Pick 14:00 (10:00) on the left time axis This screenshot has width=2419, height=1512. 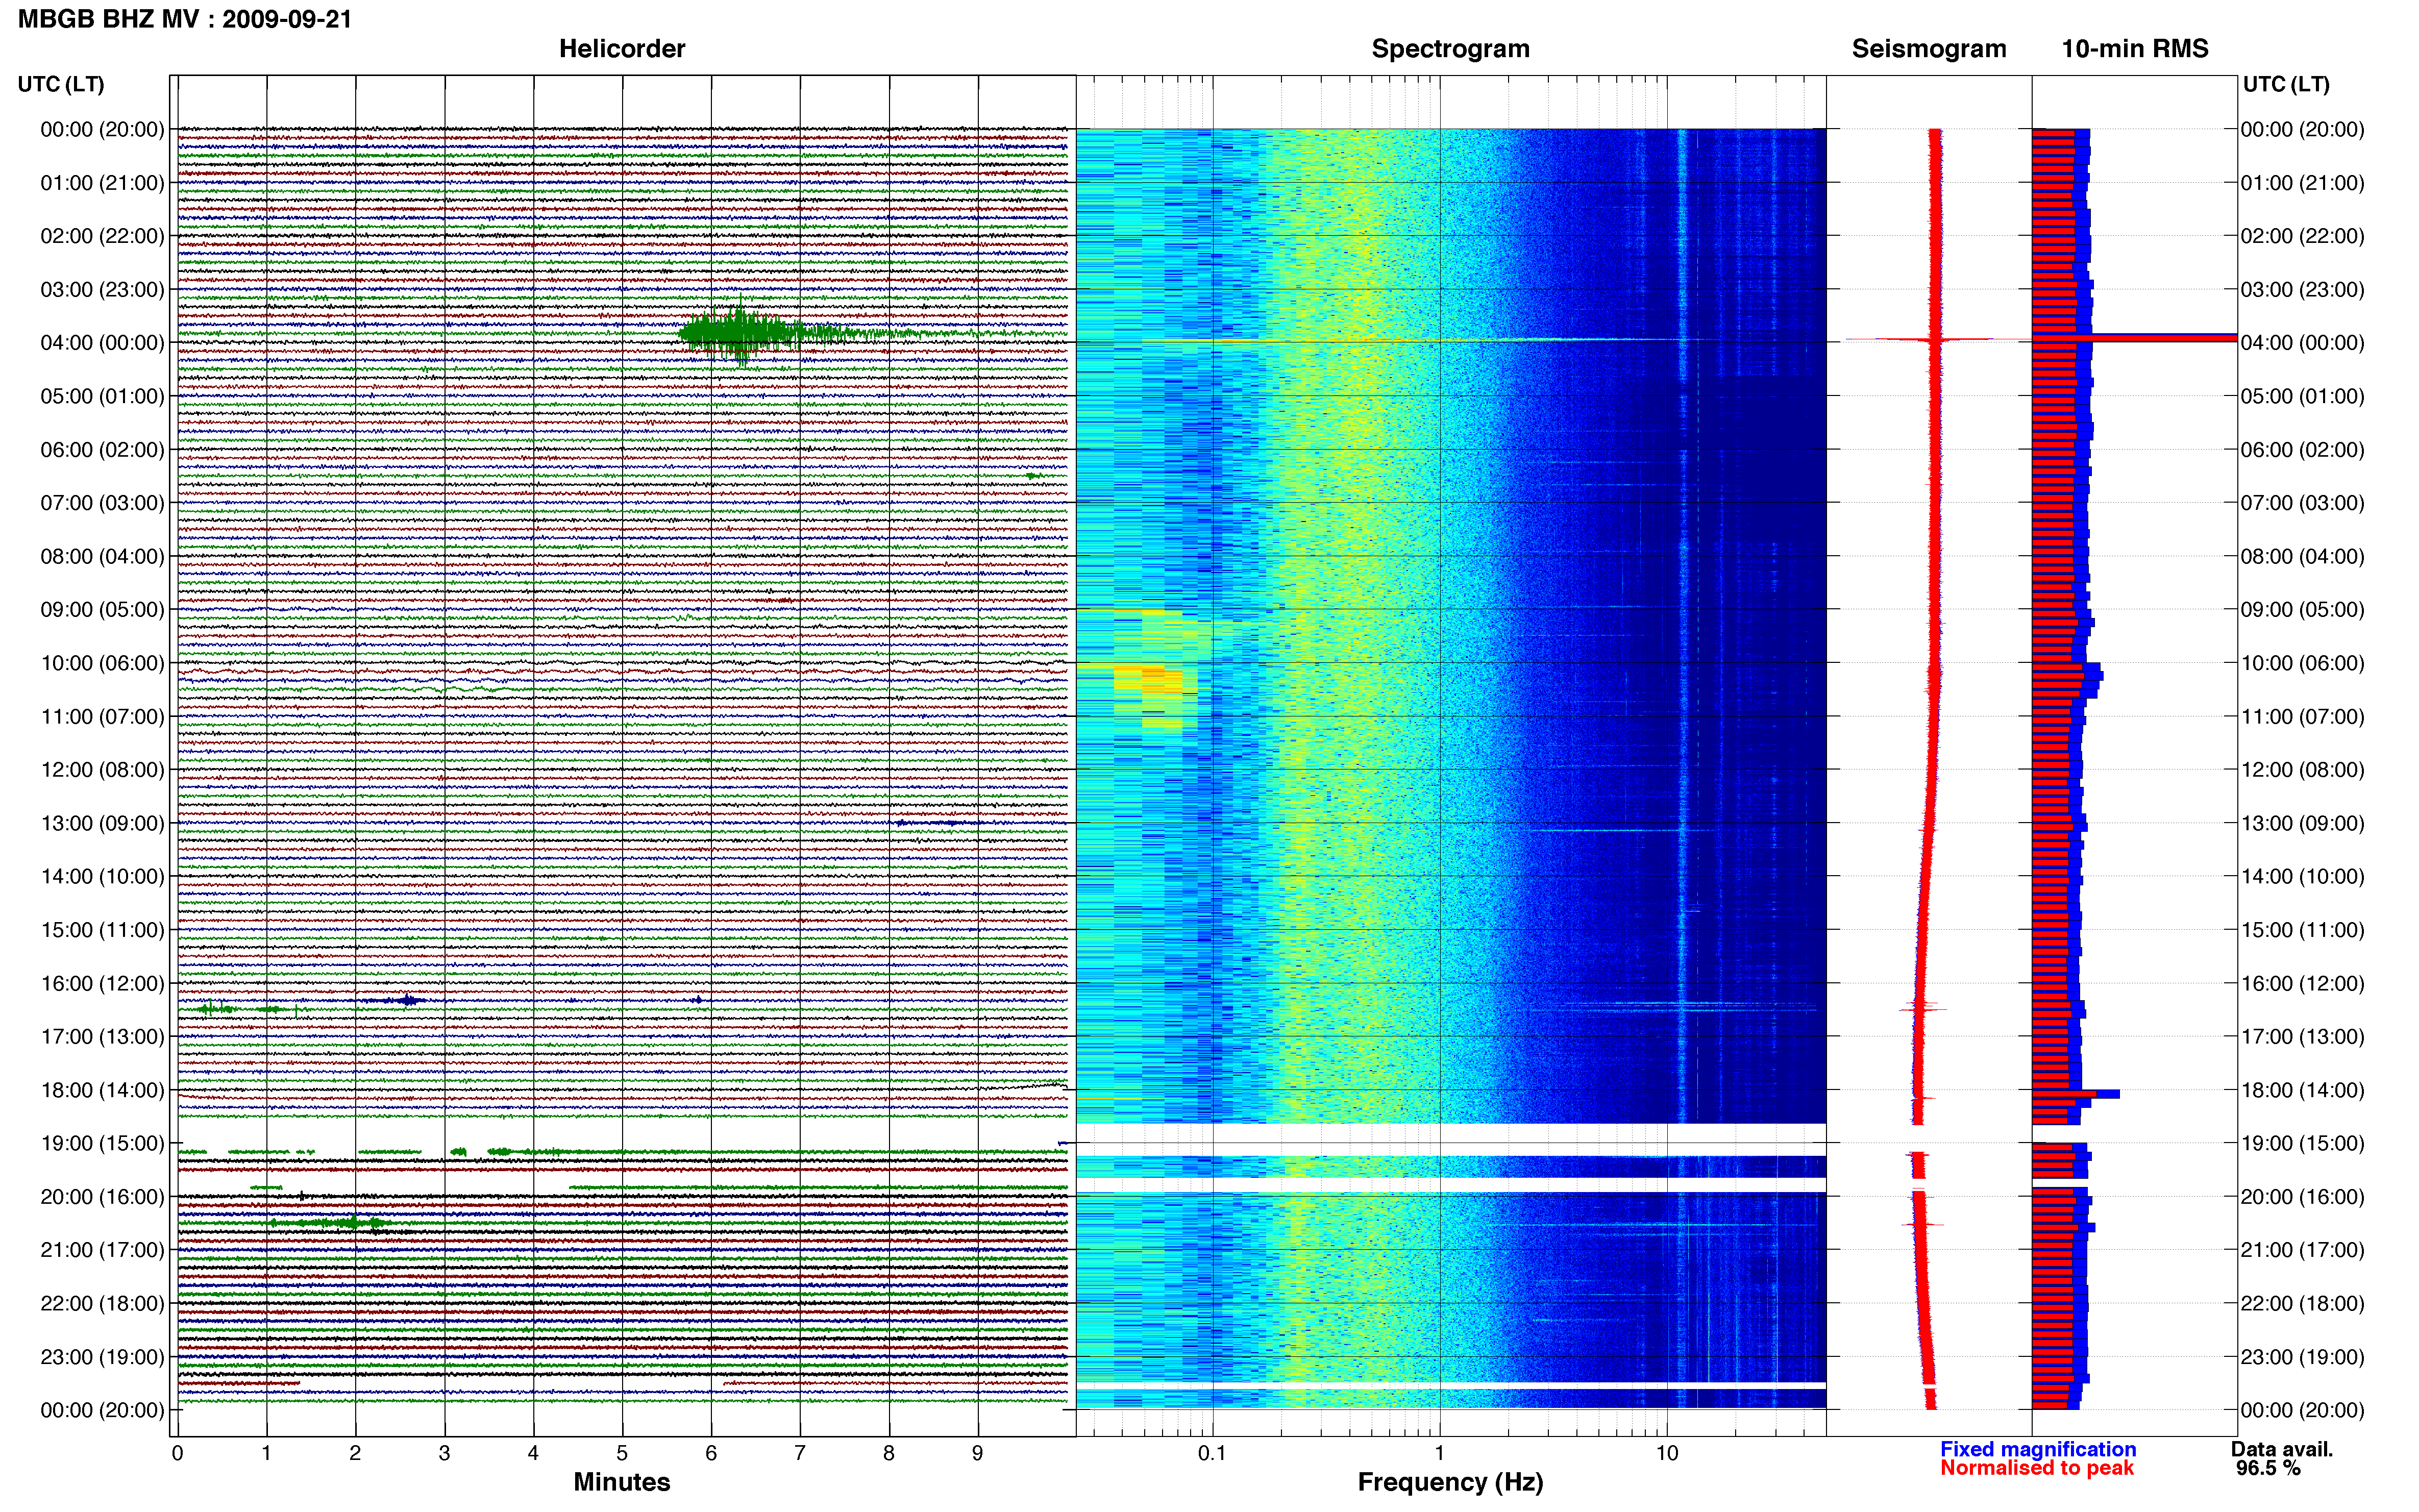[102, 877]
